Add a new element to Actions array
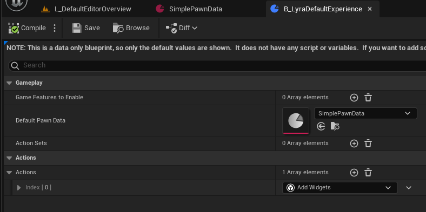This screenshot has width=426, height=212. pos(354,173)
